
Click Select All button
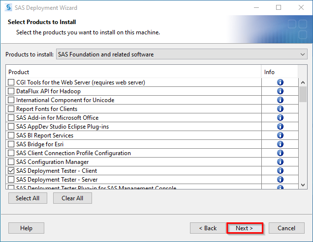tap(28, 198)
